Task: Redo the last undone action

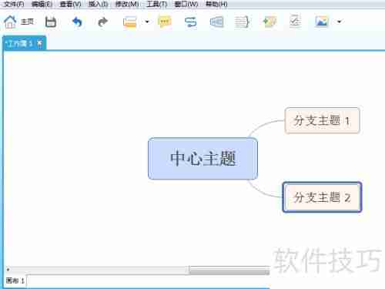Action: 103,22
